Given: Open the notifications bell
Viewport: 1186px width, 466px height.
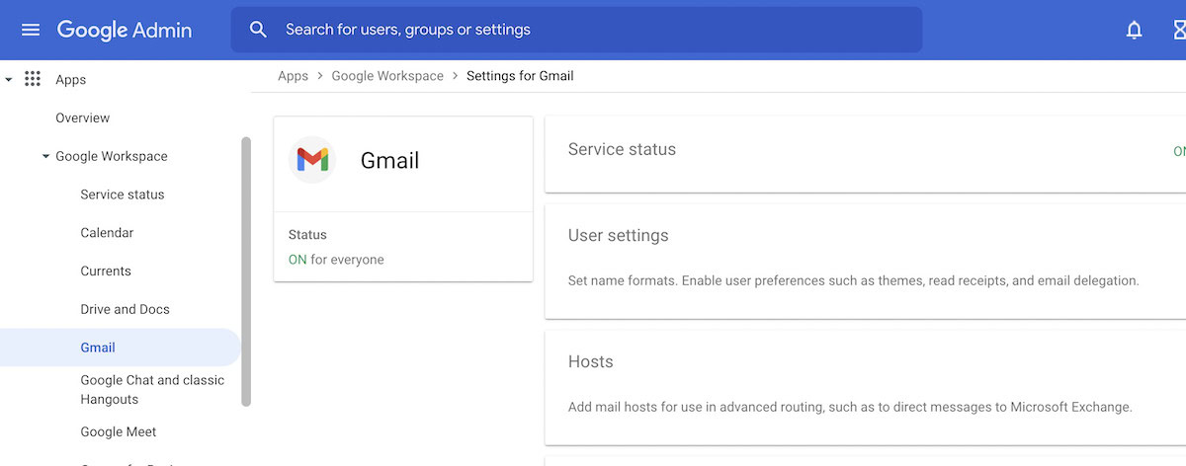Looking at the screenshot, I should (x=1134, y=30).
